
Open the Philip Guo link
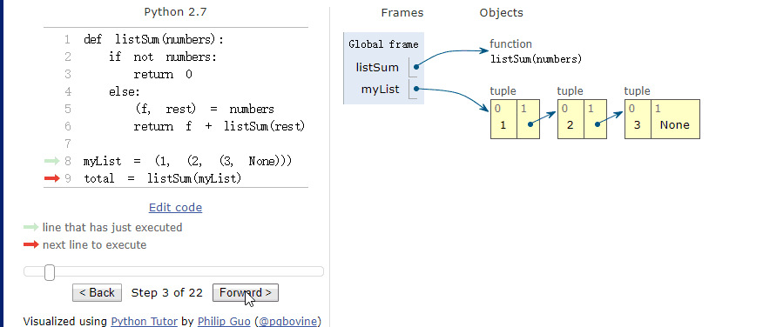click(224, 321)
